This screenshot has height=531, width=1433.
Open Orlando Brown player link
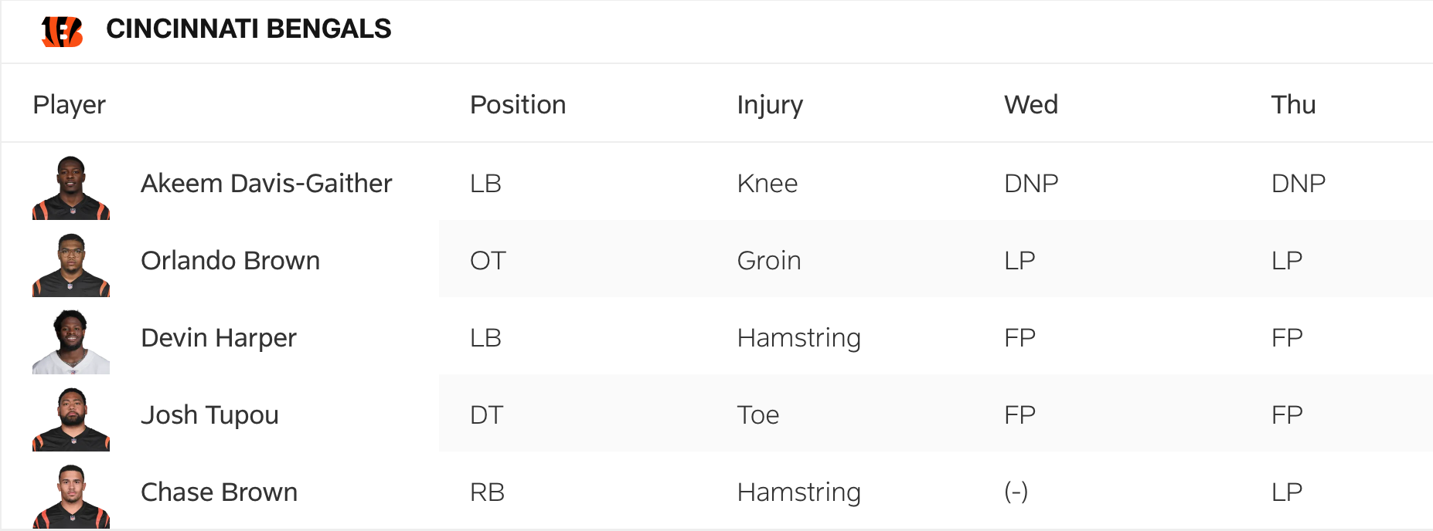pos(230,261)
